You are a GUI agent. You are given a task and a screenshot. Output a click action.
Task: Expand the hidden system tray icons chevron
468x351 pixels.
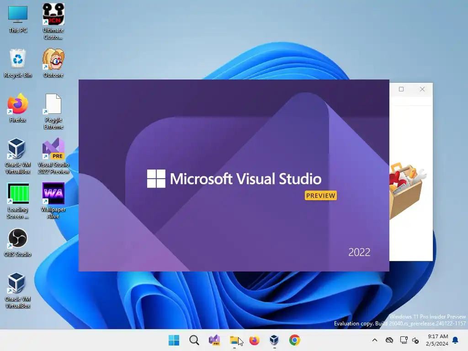point(375,340)
